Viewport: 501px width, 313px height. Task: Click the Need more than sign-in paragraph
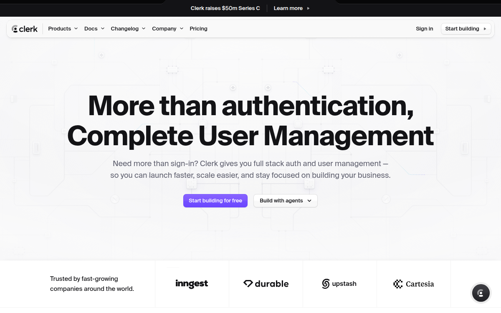(x=250, y=169)
